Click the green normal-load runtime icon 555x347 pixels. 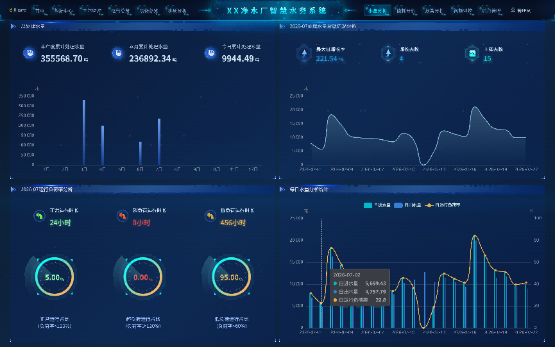coord(39,216)
